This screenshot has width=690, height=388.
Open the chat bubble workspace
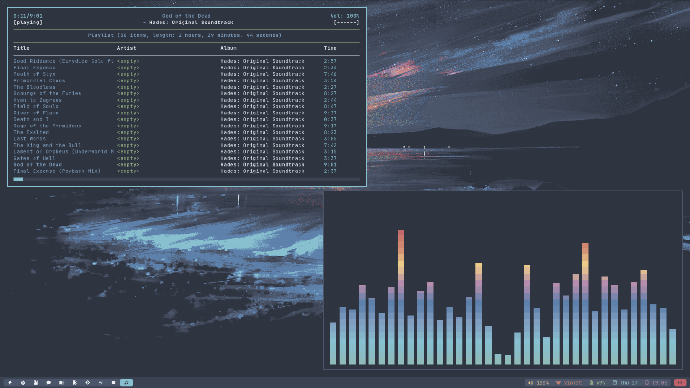click(x=49, y=383)
